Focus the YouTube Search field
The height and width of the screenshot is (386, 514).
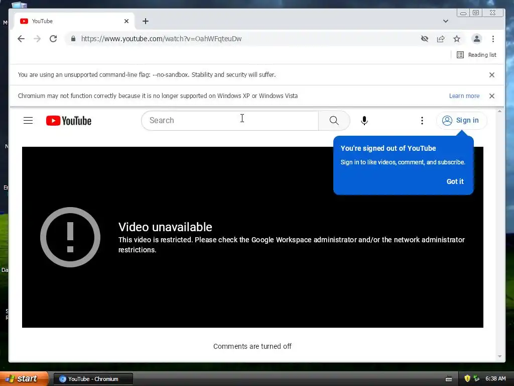click(230, 121)
